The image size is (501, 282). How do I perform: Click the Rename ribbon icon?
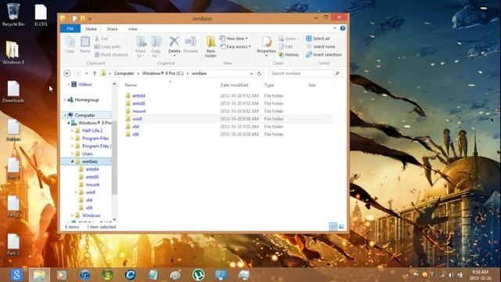tap(190, 45)
